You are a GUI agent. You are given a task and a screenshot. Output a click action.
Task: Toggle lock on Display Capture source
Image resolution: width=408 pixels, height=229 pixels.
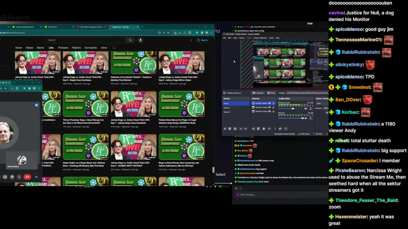coord(273,103)
